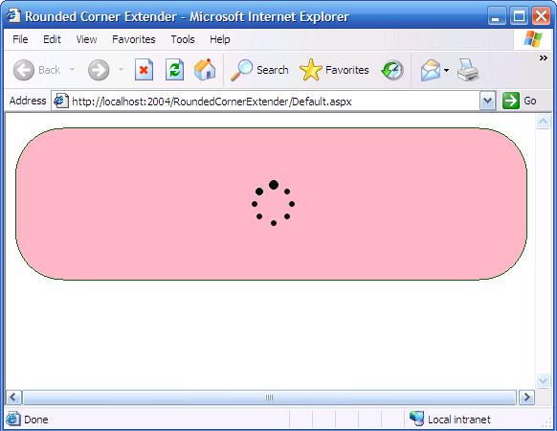This screenshot has height=431, width=557.
Task: Click the circular dotted loading spinner
Action: click(273, 203)
